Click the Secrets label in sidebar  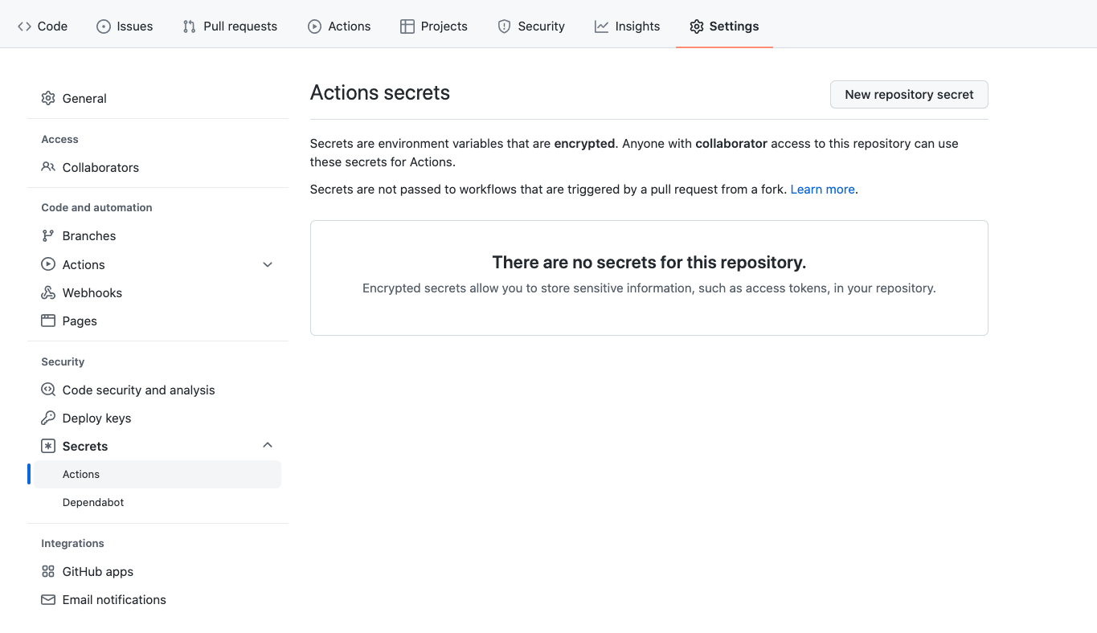(x=85, y=446)
